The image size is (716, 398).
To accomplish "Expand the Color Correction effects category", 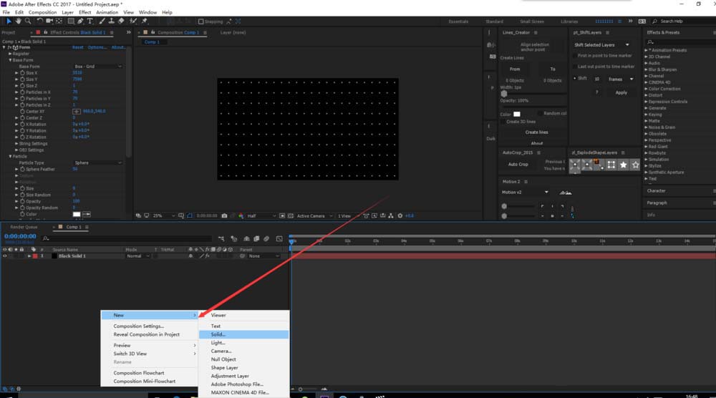I will [x=649, y=89].
